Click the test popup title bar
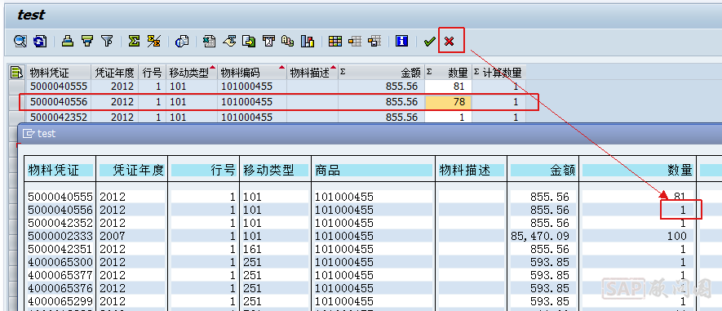The height and width of the screenshot is (311, 722). (x=370, y=134)
